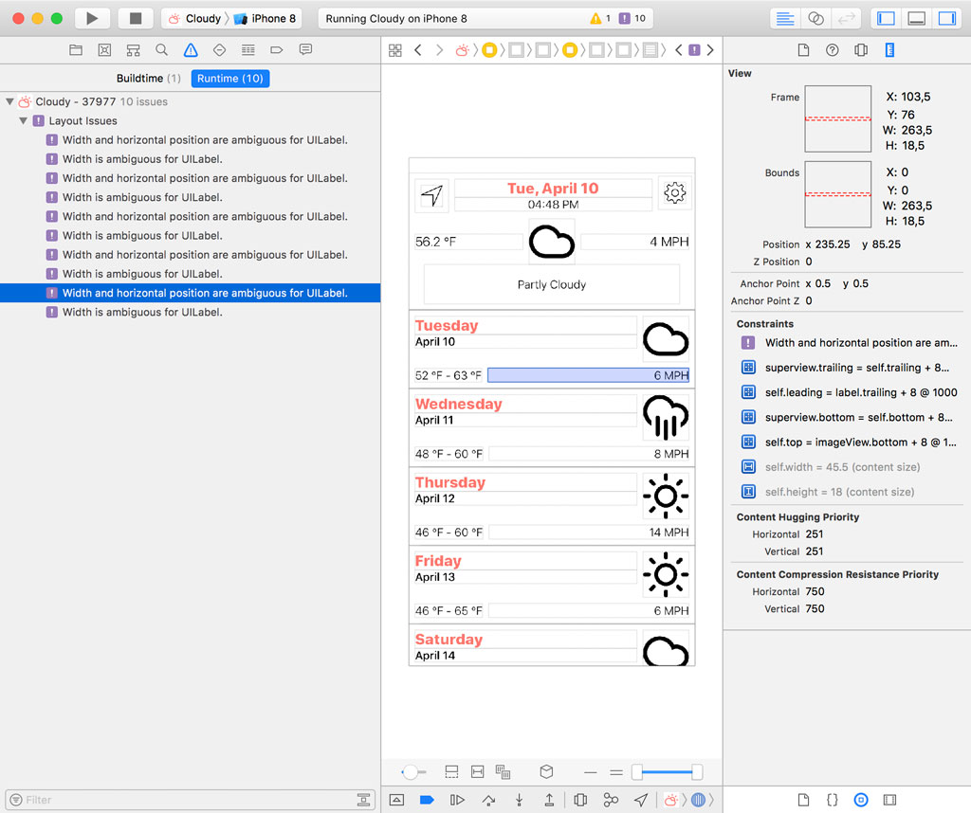Open the Project navigator
This screenshot has width=971, height=813.
tap(76, 49)
